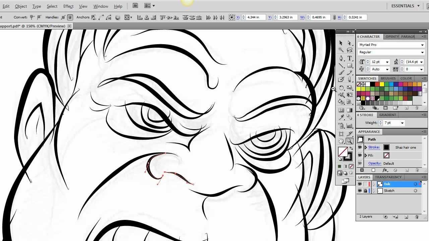This screenshot has height=241, width=429.
Task: Delete the selected layer with the trash icon
Action: pos(417,217)
